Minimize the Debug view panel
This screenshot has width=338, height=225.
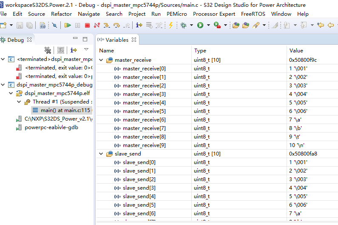75,38
